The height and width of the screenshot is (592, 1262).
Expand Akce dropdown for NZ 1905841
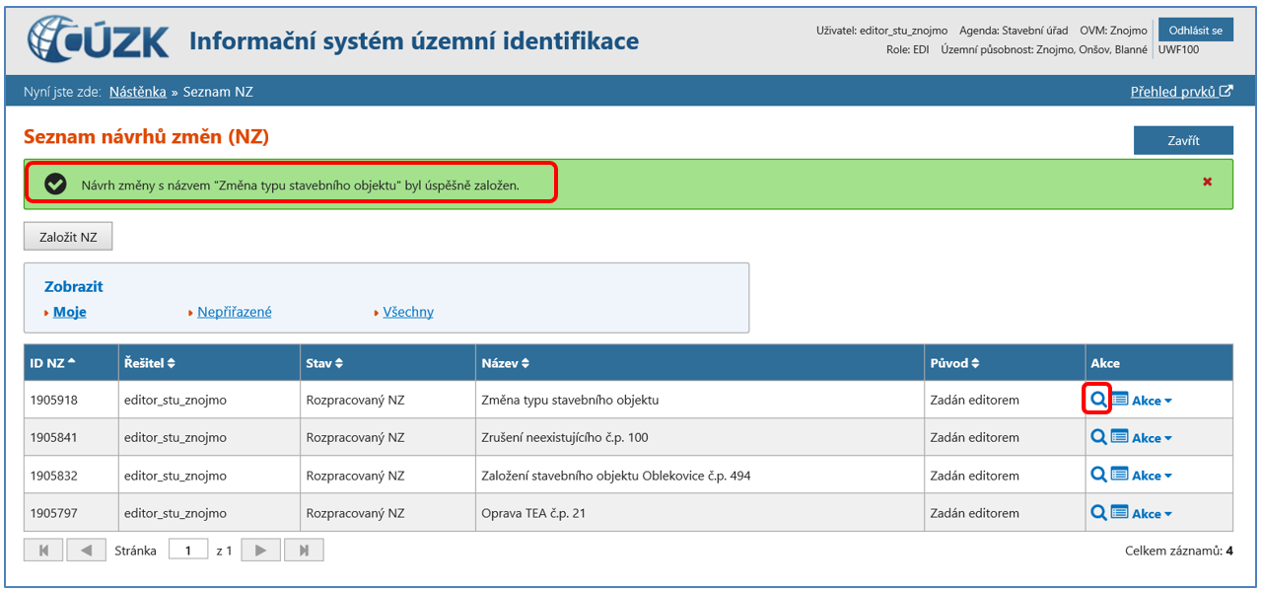coord(1152,438)
